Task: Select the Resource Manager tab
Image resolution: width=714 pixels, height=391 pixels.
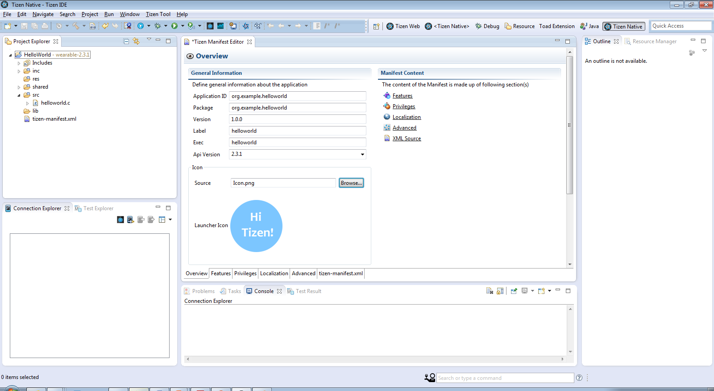Action: tap(651, 41)
